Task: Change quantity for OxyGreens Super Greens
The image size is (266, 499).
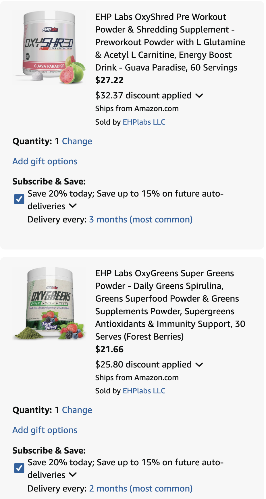Action: 77,410
